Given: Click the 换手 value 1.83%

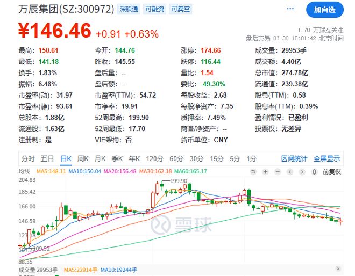Looking at the screenshot, I should pos(47,73).
